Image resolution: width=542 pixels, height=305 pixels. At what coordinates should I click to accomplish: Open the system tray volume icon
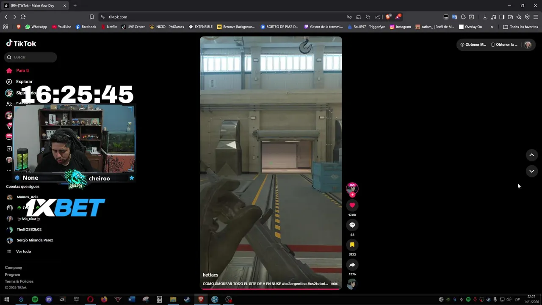pos(509,299)
